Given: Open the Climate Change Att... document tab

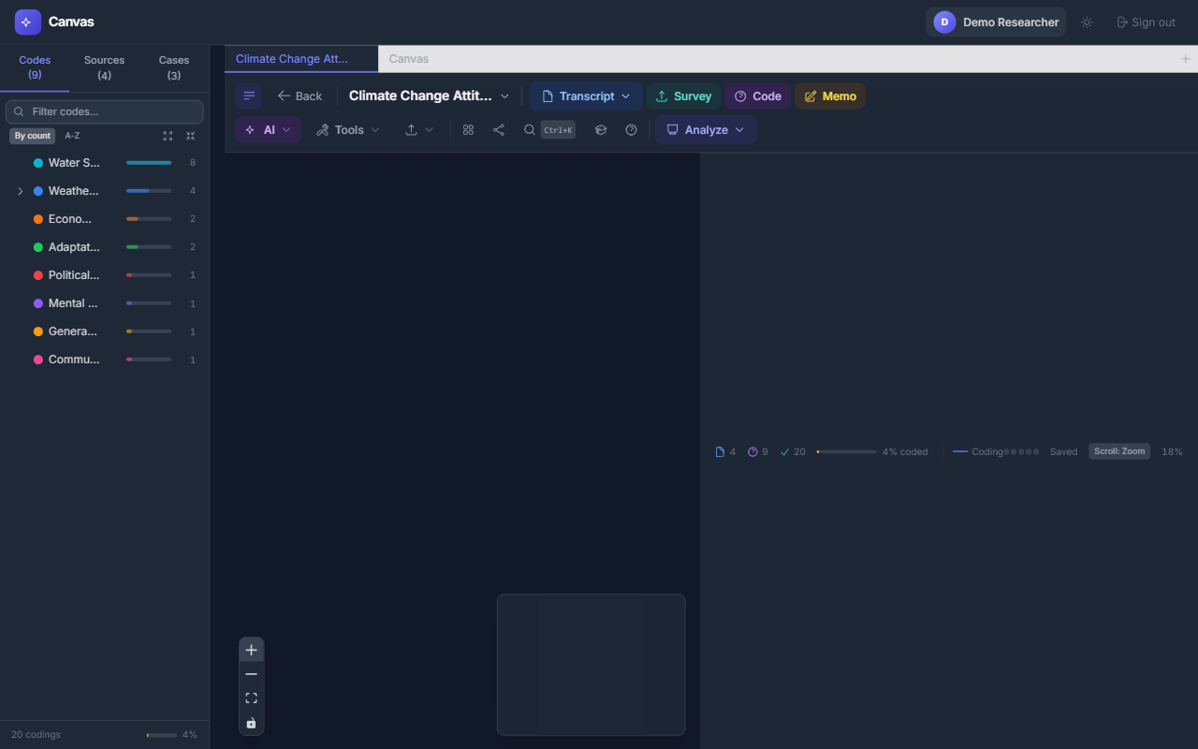Looking at the screenshot, I should click(301, 59).
